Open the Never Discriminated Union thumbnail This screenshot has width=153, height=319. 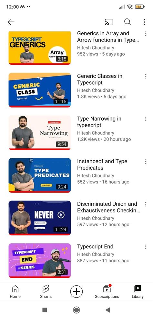click(x=40, y=218)
